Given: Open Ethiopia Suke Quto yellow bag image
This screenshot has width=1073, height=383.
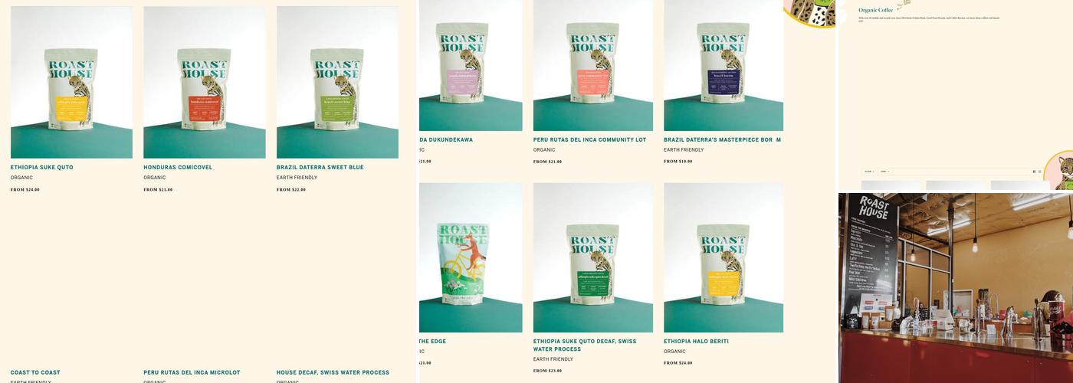Looking at the screenshot, I should pos(71,83).
